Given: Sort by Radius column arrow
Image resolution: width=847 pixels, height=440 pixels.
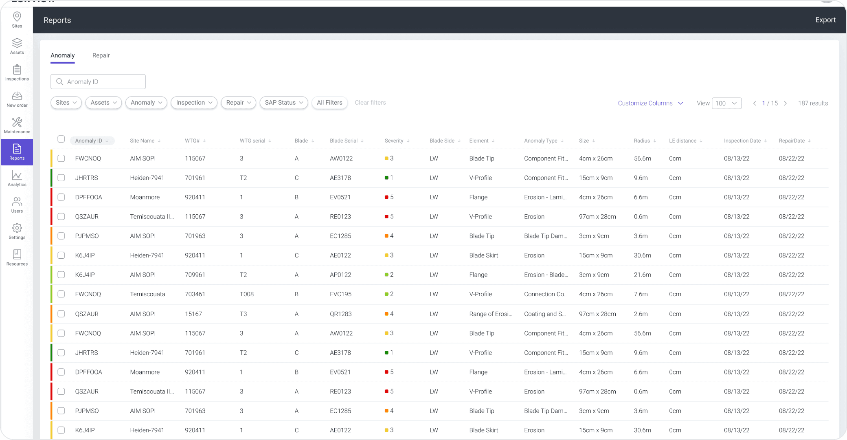Looking at the screenshot, I should point(654,141).
